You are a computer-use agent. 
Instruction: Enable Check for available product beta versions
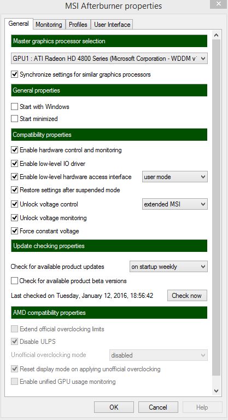(x=14, y=281)
